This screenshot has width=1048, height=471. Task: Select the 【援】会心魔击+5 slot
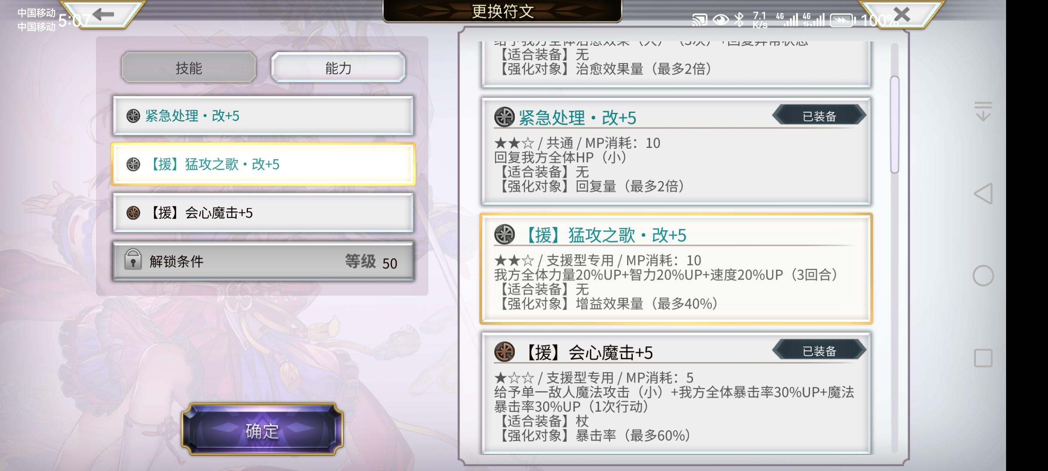coord(263,213)
